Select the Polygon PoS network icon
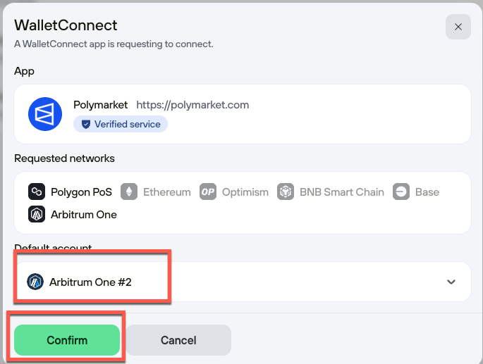Viewport: 483px width, 364px height. (37, 192)
